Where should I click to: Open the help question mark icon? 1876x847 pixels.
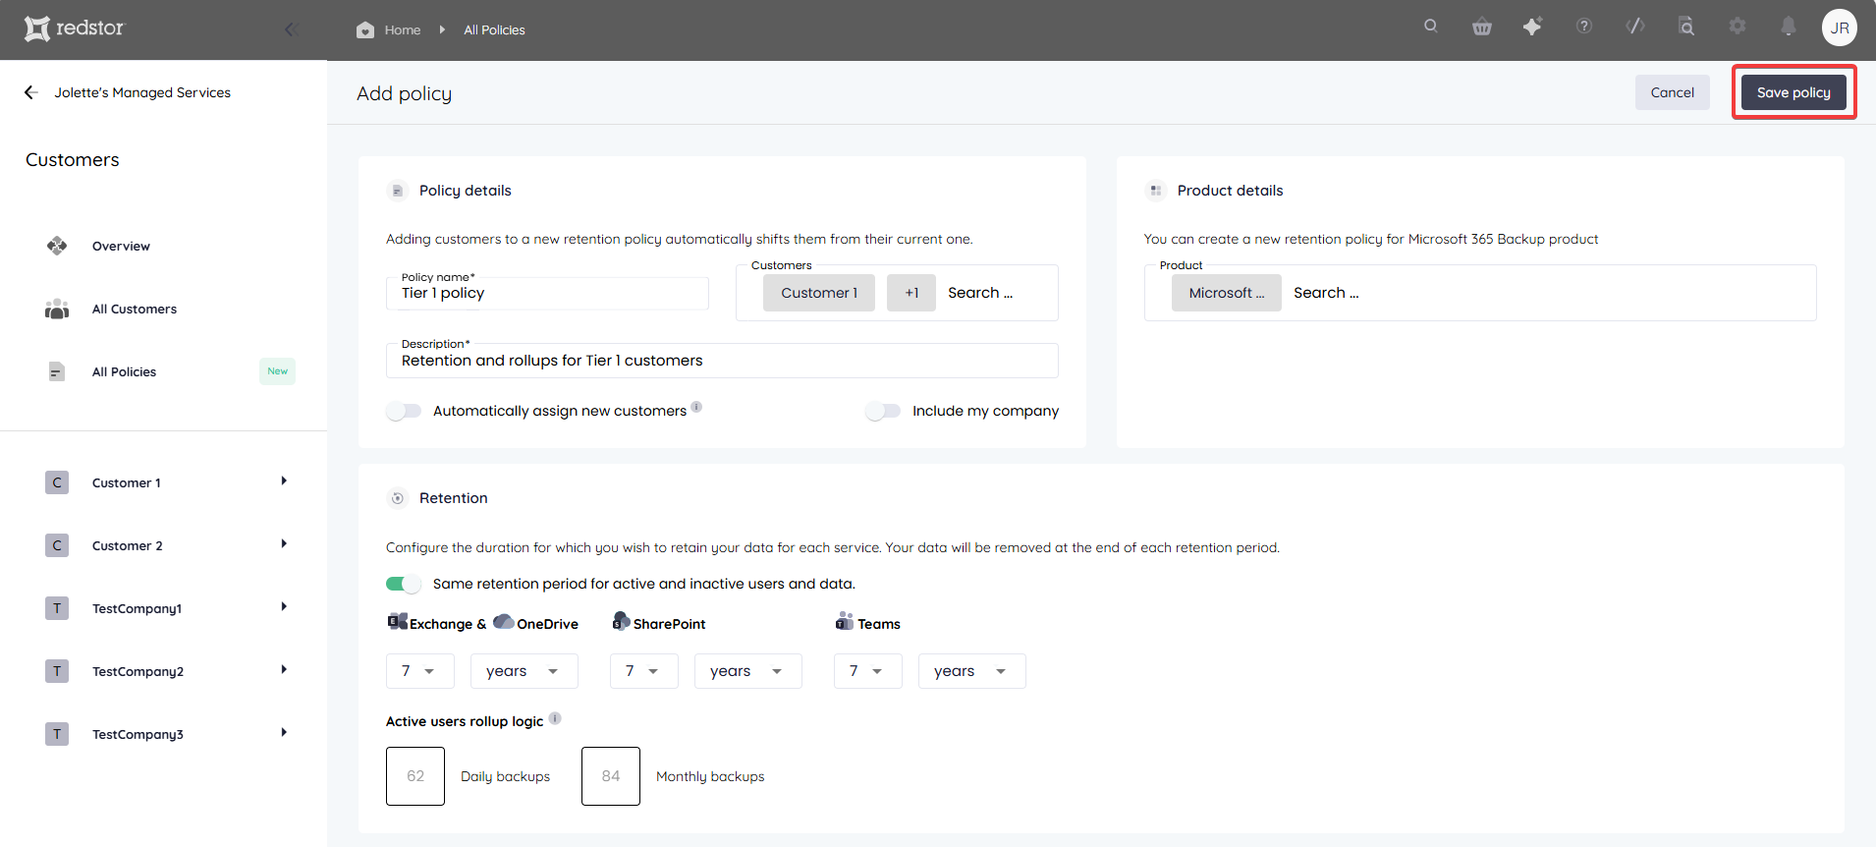coord(1584,27)
